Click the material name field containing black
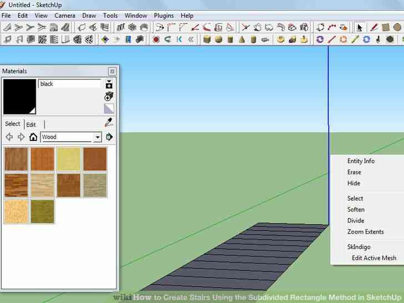 [x=69, y=84]
